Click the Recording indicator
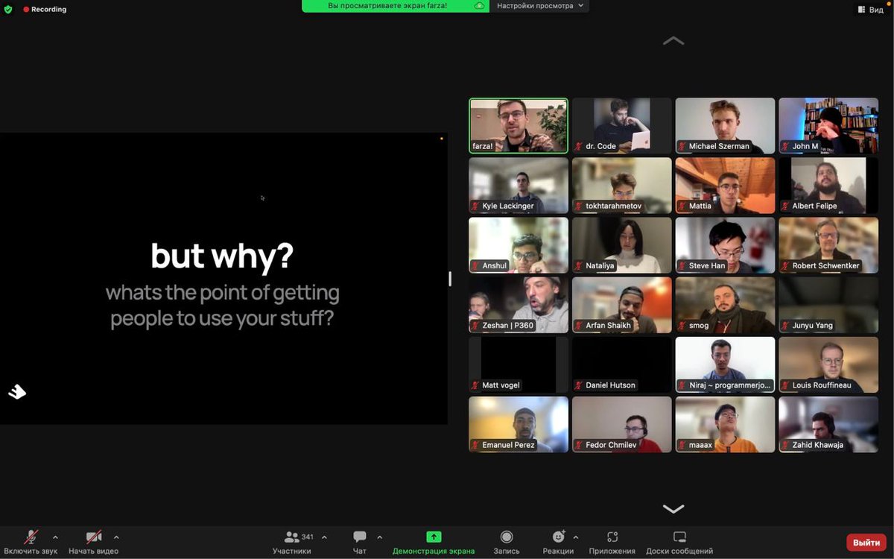 coord(45,9)
